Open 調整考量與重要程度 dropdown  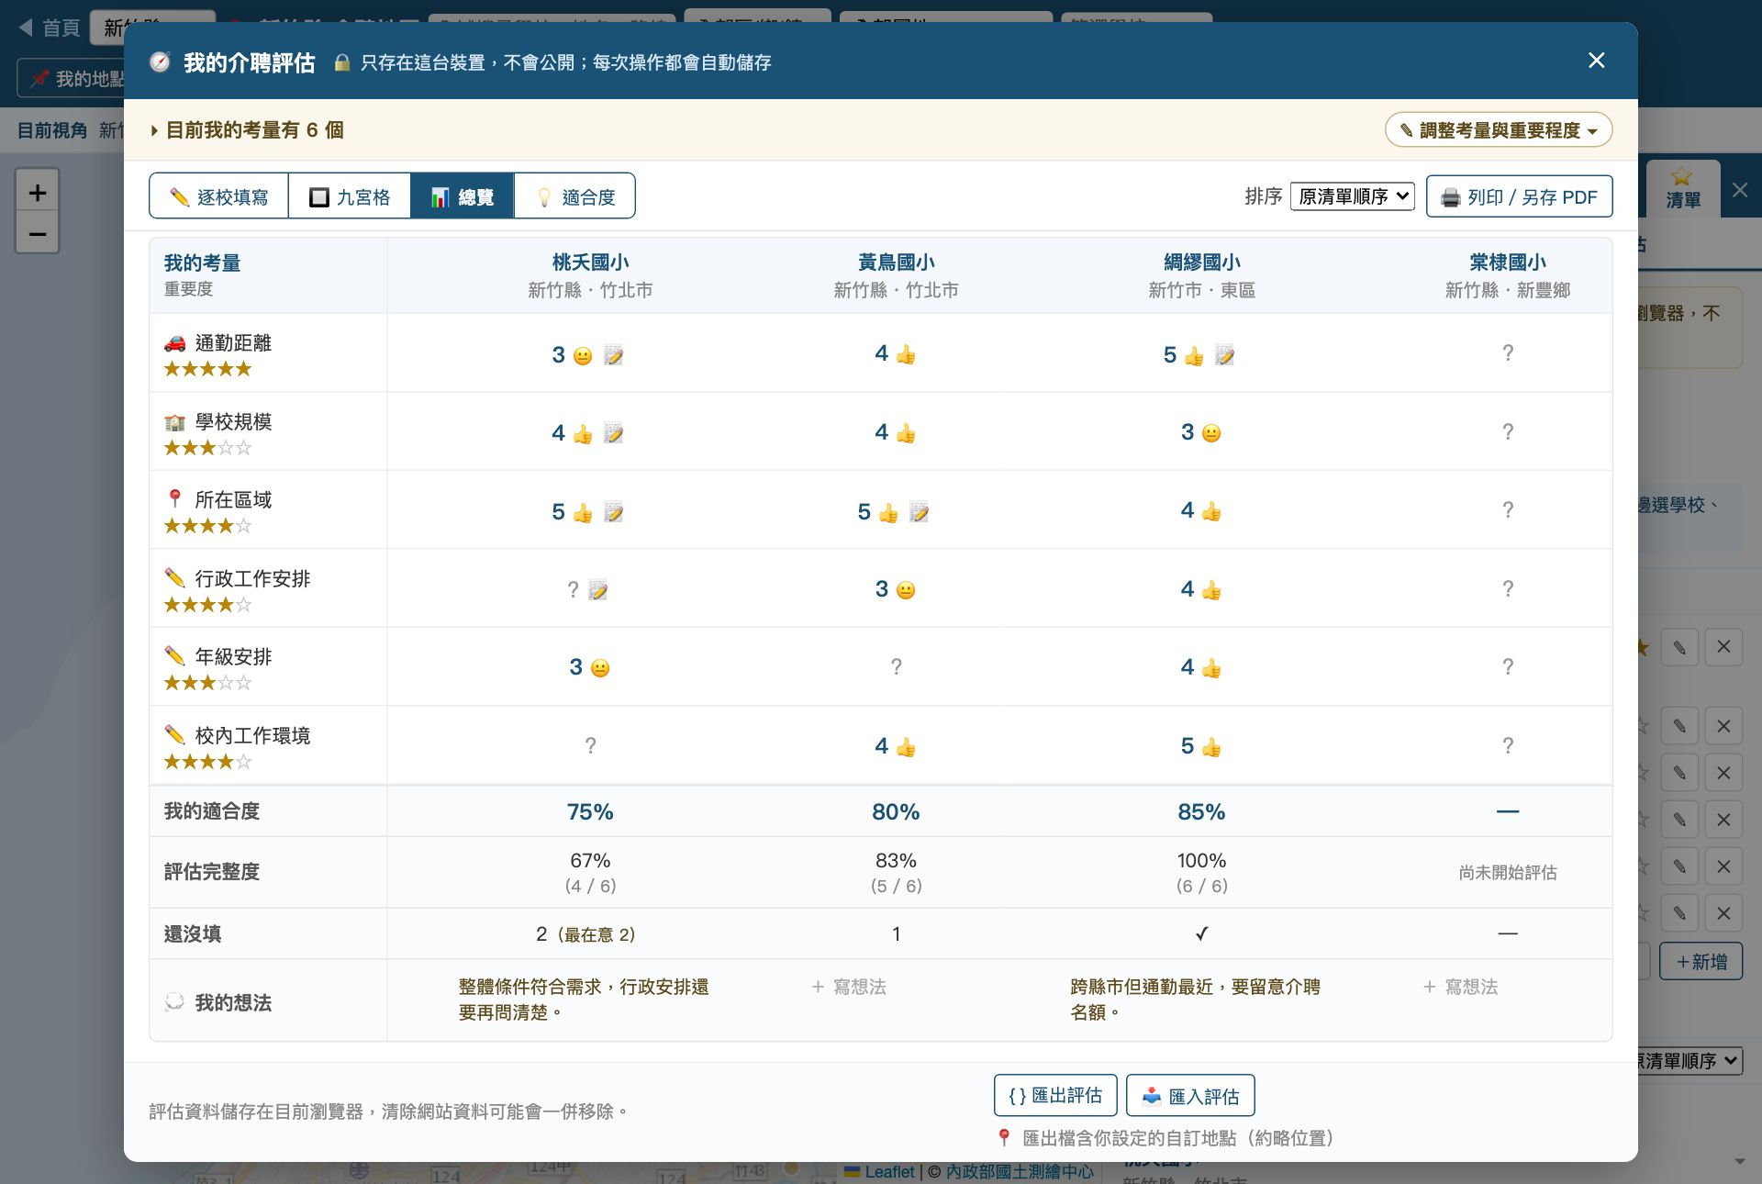click(x=1499, y=130)
